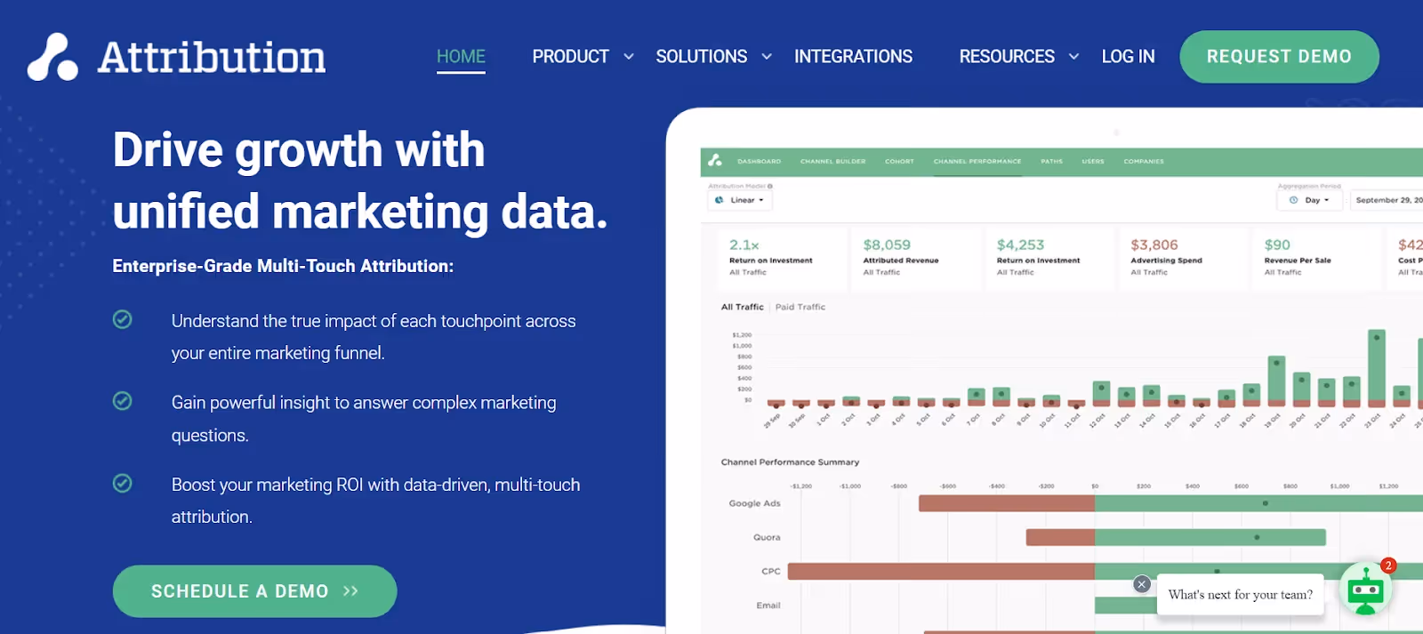Expand the PRODUCT dropdown chevron
The image size is (1423, 634).
(x=629, y=57)
